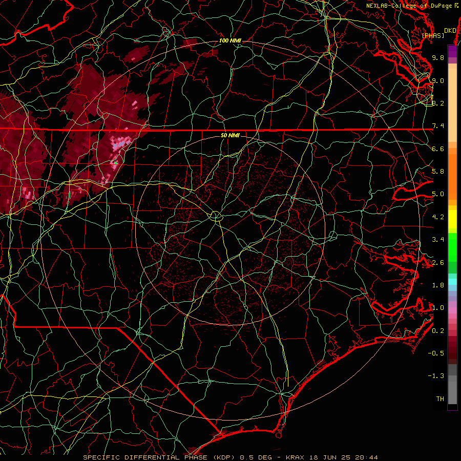Click the 0.2 scale value
The height and width of the screenshot is (461, 461).
[x=438, y=331]
